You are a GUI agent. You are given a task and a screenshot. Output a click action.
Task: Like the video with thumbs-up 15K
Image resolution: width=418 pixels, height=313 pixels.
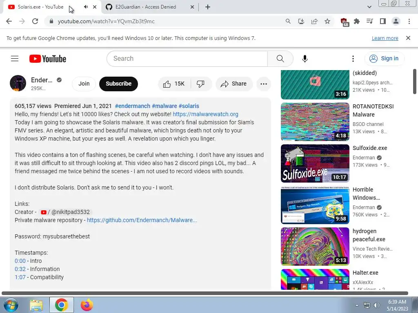pyautogui.click(x=174, y=84)
